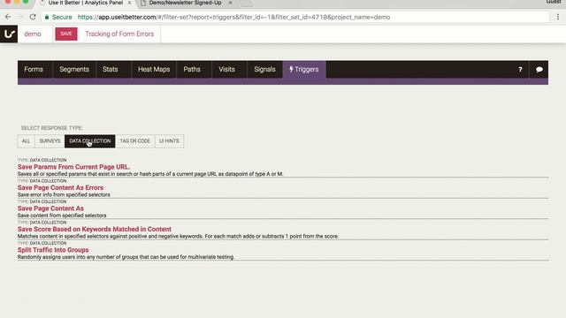This screenshot has height=318, width=566.
Task: Open the Chrome three-dot menu
Action: point(558,17)
